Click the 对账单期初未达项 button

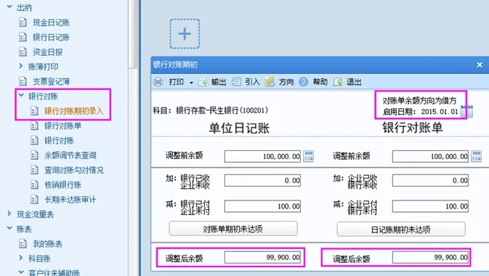point(233,229)
